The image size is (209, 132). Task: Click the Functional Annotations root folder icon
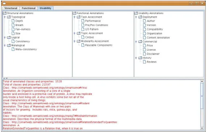(x=74, y=13)
